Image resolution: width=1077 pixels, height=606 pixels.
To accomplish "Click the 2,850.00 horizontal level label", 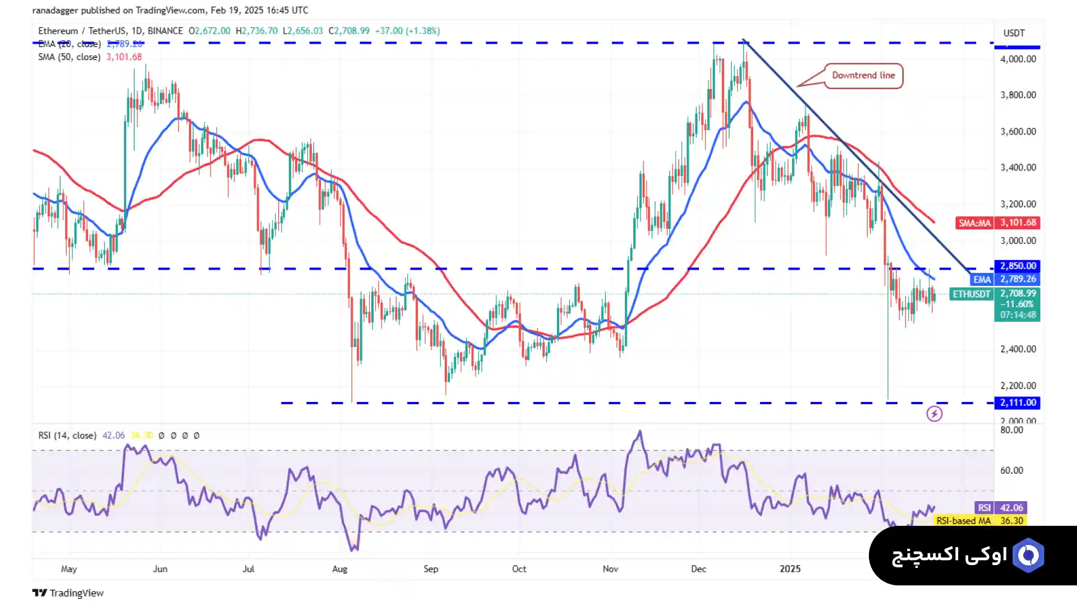I will click(1018, 266).
